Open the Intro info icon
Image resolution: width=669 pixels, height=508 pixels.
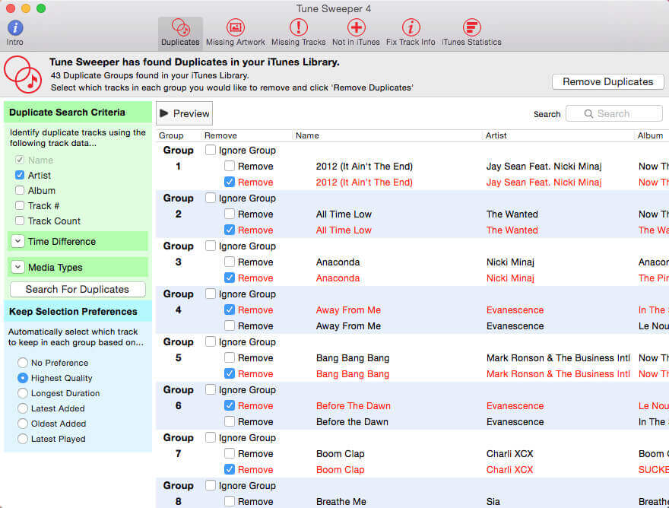click(x=15, y=28)
